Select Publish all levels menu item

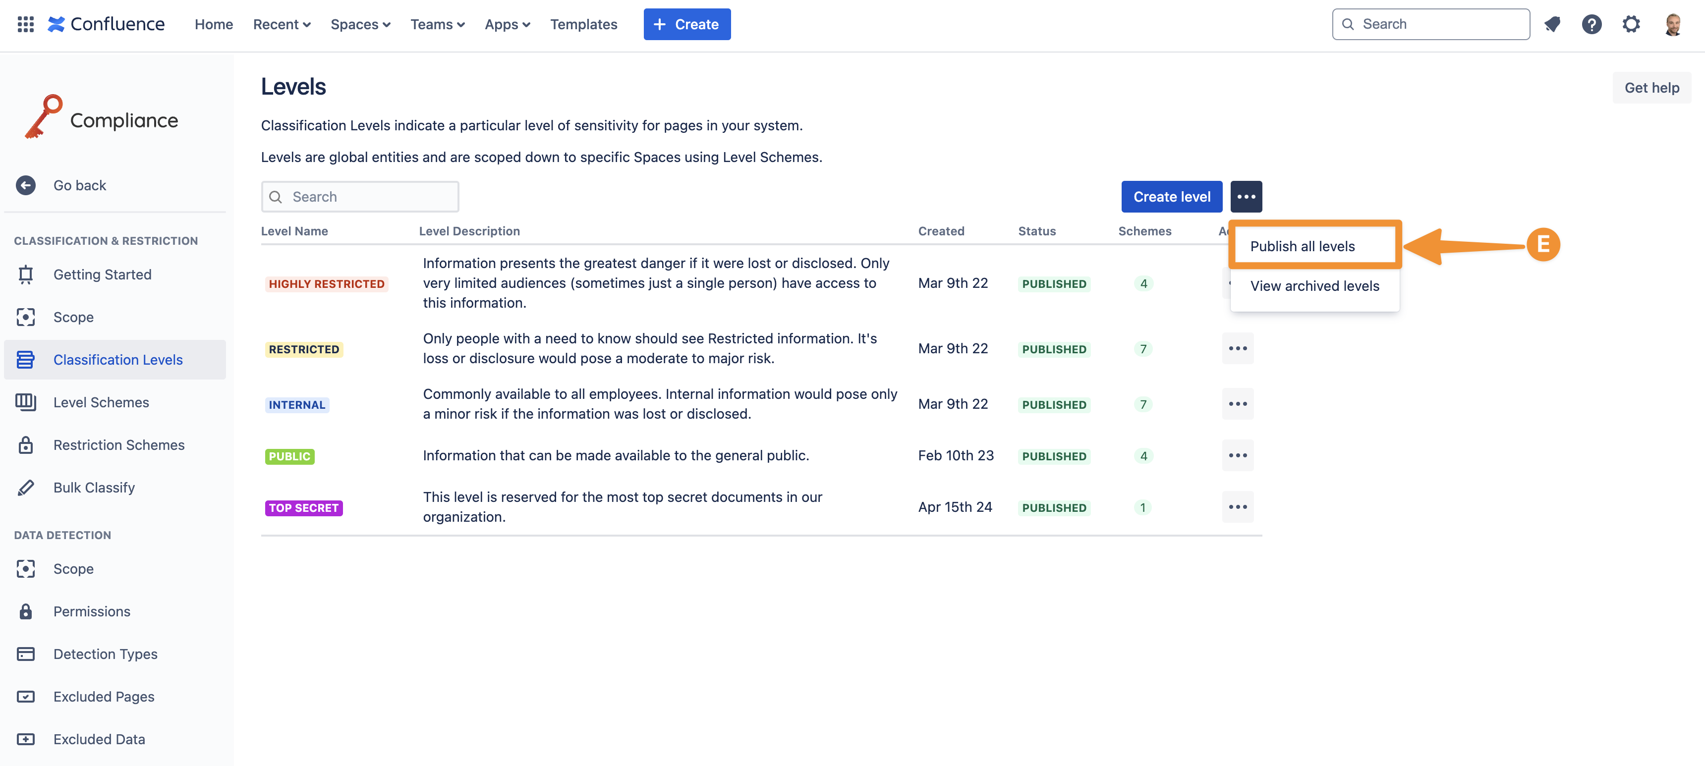pyautogui.click(x=1302, y=246)
